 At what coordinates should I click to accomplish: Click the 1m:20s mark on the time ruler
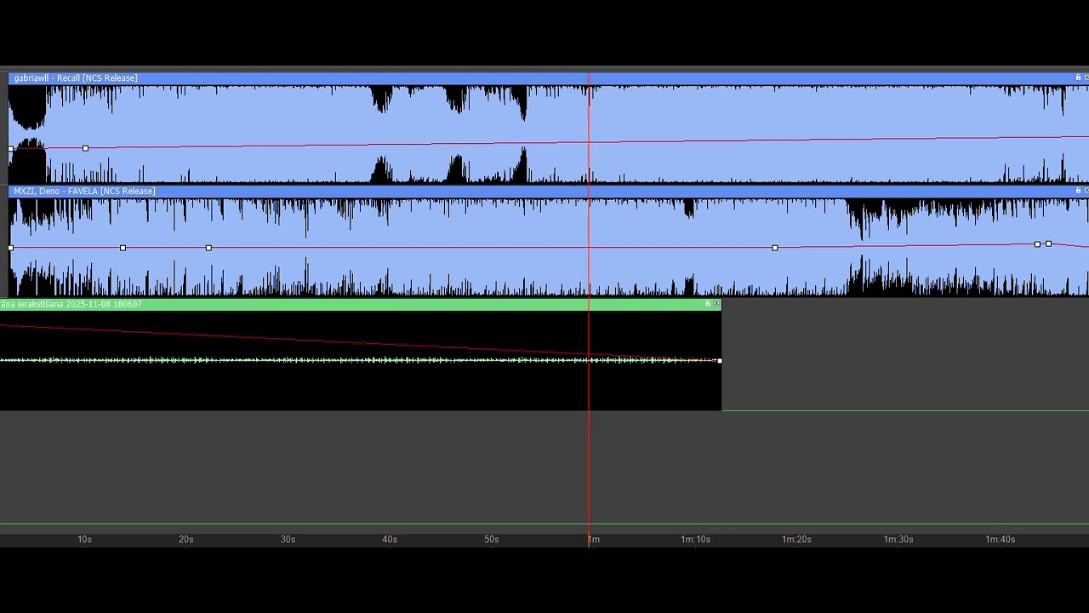coord(797,539)
